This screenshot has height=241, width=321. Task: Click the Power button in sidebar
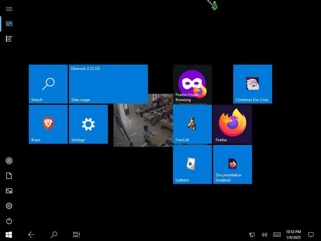pyautogui.click(x=9, y=221)
